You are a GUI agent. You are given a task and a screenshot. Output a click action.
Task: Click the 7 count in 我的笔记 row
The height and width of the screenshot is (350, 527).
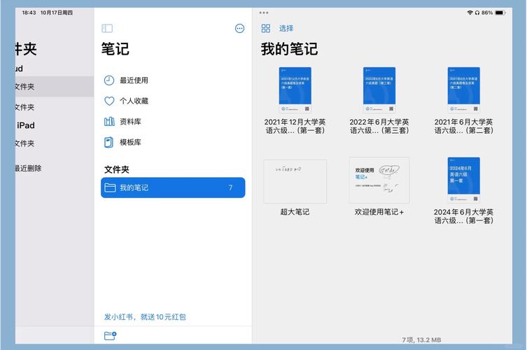230,188
